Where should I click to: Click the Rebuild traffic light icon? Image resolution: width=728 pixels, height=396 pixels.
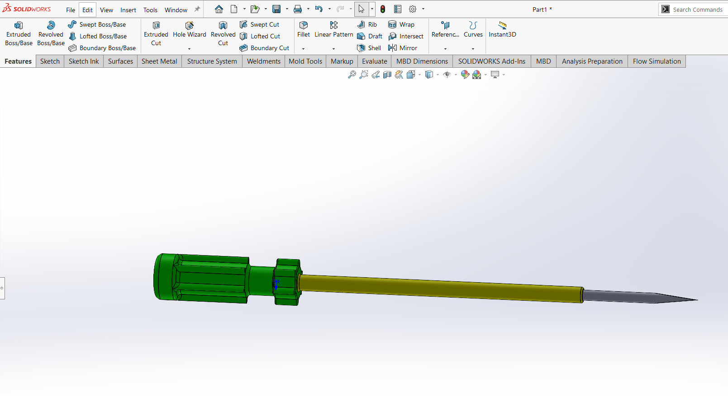pyautogui.click(x=383, y=9)
